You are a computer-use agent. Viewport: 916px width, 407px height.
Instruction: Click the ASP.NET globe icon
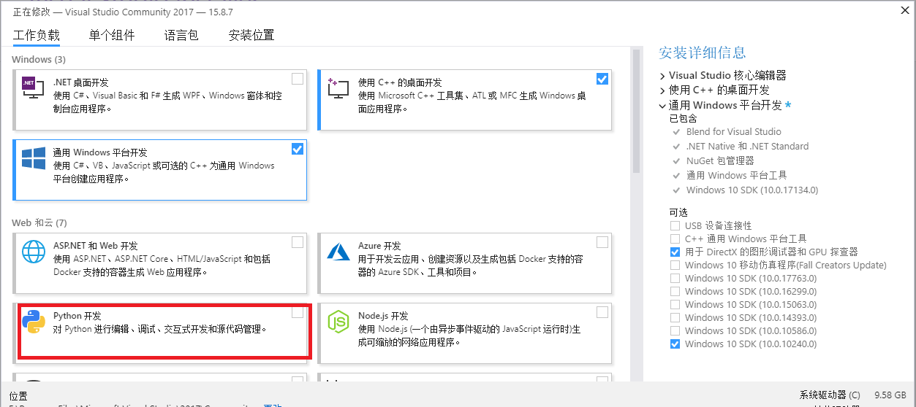click(x=34, y=252)
